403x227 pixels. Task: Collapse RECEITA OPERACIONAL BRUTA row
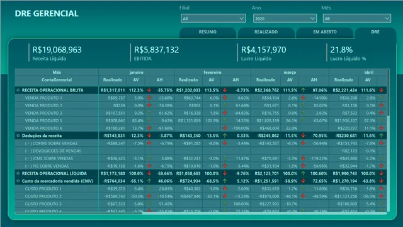coord(18,90)
